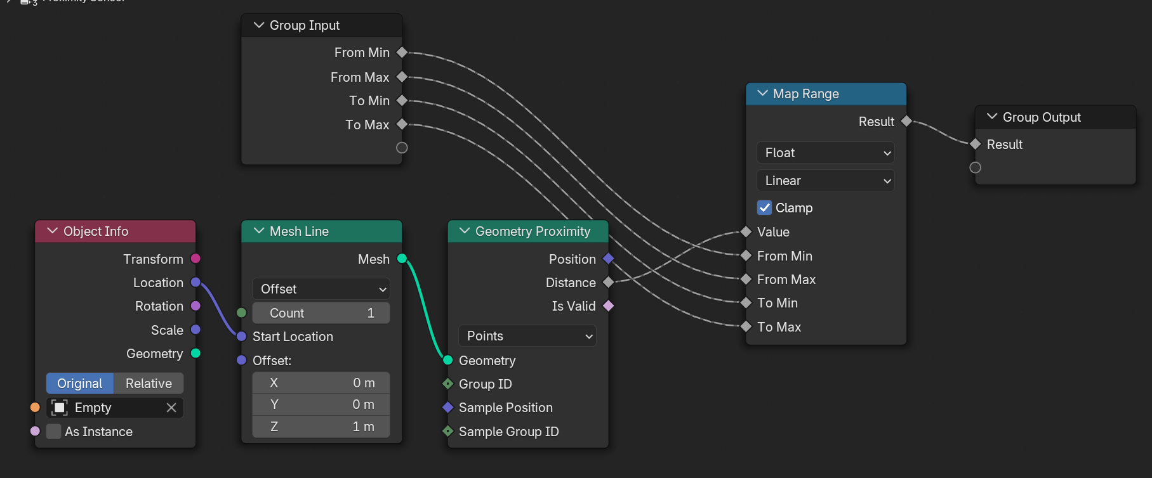The image size is (1152, 478).
Task: Click the empty Group Input socket
Action: [x=402, y=148]
